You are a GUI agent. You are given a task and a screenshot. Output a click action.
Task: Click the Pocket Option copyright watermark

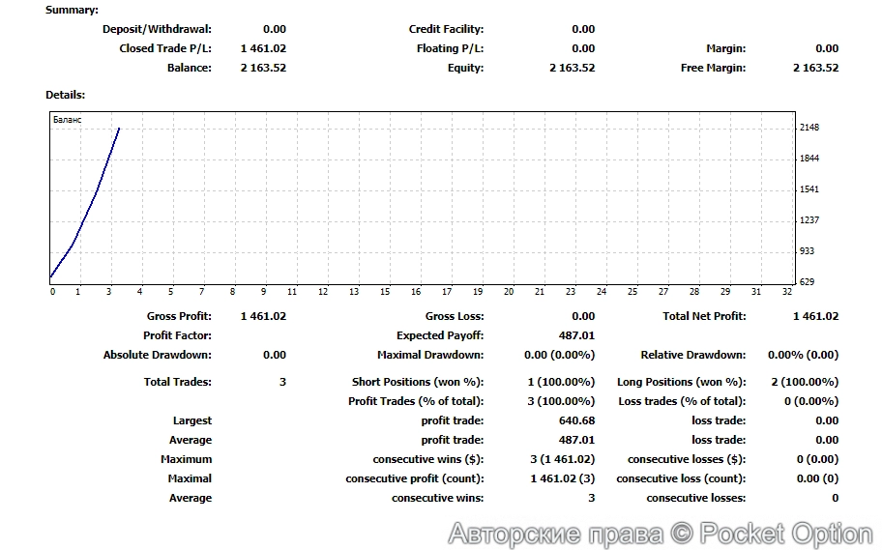tap(660, 533)
